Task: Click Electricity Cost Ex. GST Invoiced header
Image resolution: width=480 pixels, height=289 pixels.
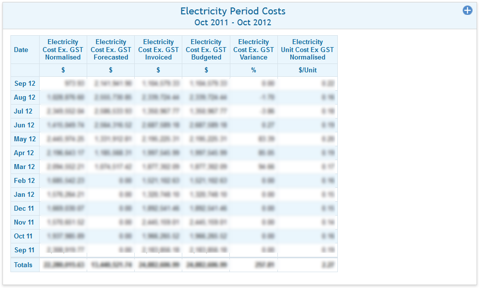Action: click(x=158, y=50)
